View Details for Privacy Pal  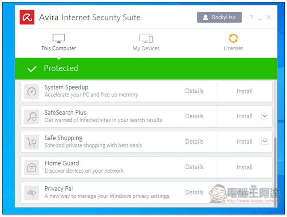point(194,192)
